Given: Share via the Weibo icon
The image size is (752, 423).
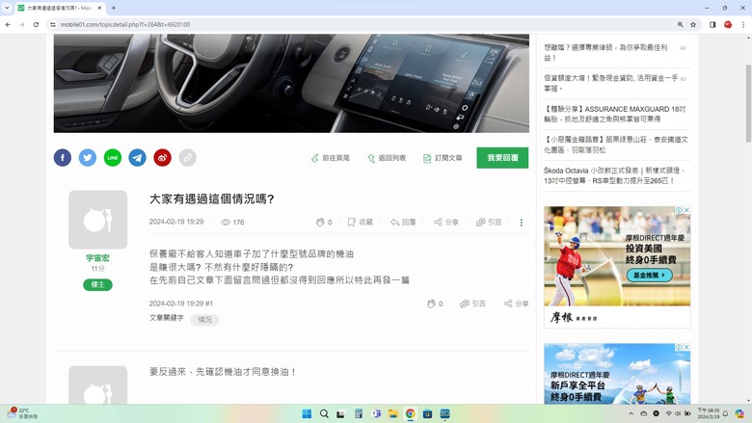Looking at the screenshot, I should click(x=163, y=158).
